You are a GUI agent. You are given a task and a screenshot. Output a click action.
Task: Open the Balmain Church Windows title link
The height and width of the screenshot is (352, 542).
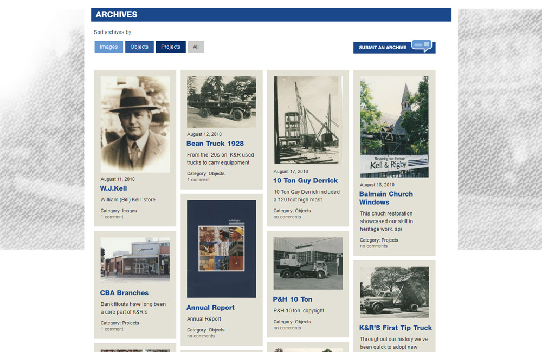(386, 198)
